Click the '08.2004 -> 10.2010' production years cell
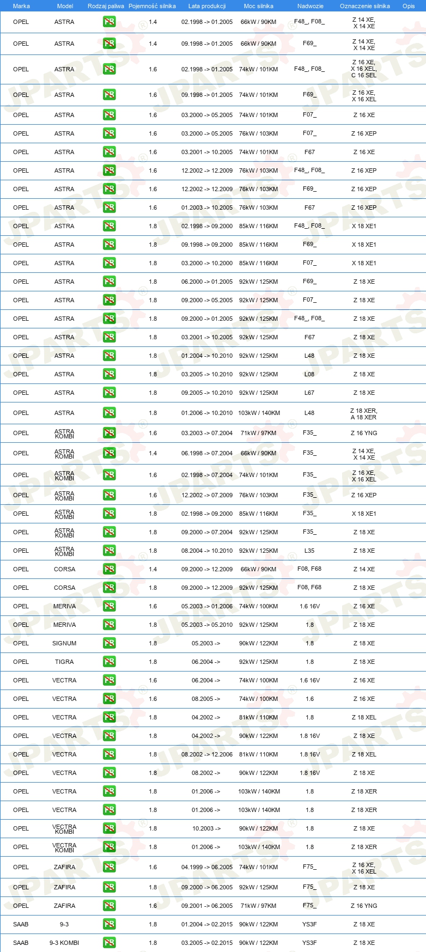 click(x=207, y=551)
